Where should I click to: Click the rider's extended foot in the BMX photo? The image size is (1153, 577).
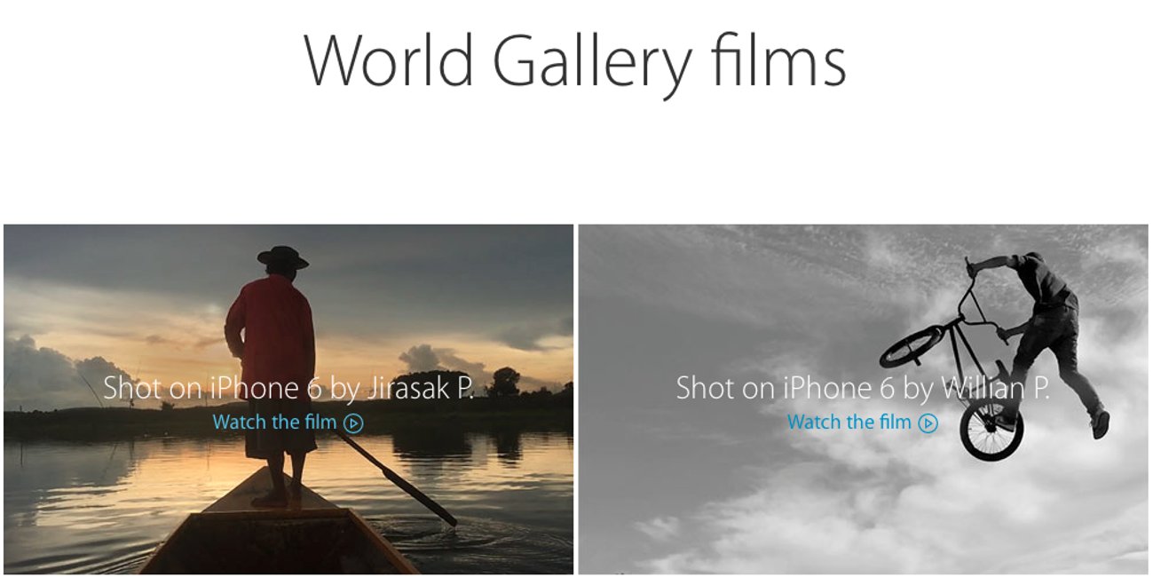(x=1100, y=423)
